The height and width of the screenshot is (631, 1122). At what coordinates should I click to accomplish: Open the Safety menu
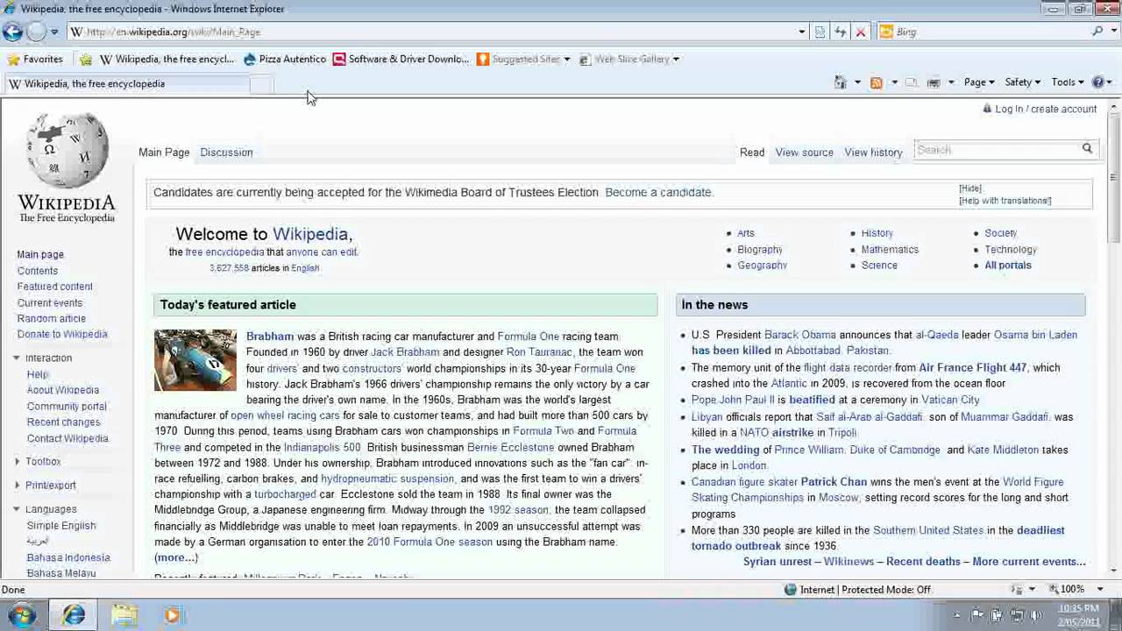[1022, 82]
